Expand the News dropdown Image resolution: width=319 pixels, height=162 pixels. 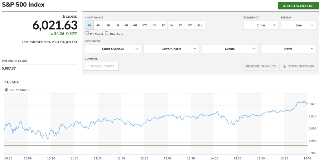288,49
